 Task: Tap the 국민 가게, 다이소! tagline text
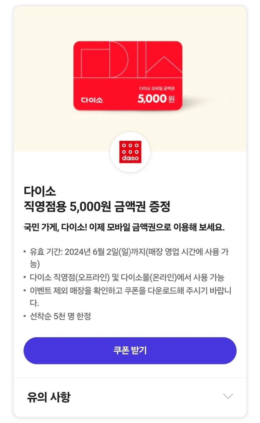tap(55, 227)
